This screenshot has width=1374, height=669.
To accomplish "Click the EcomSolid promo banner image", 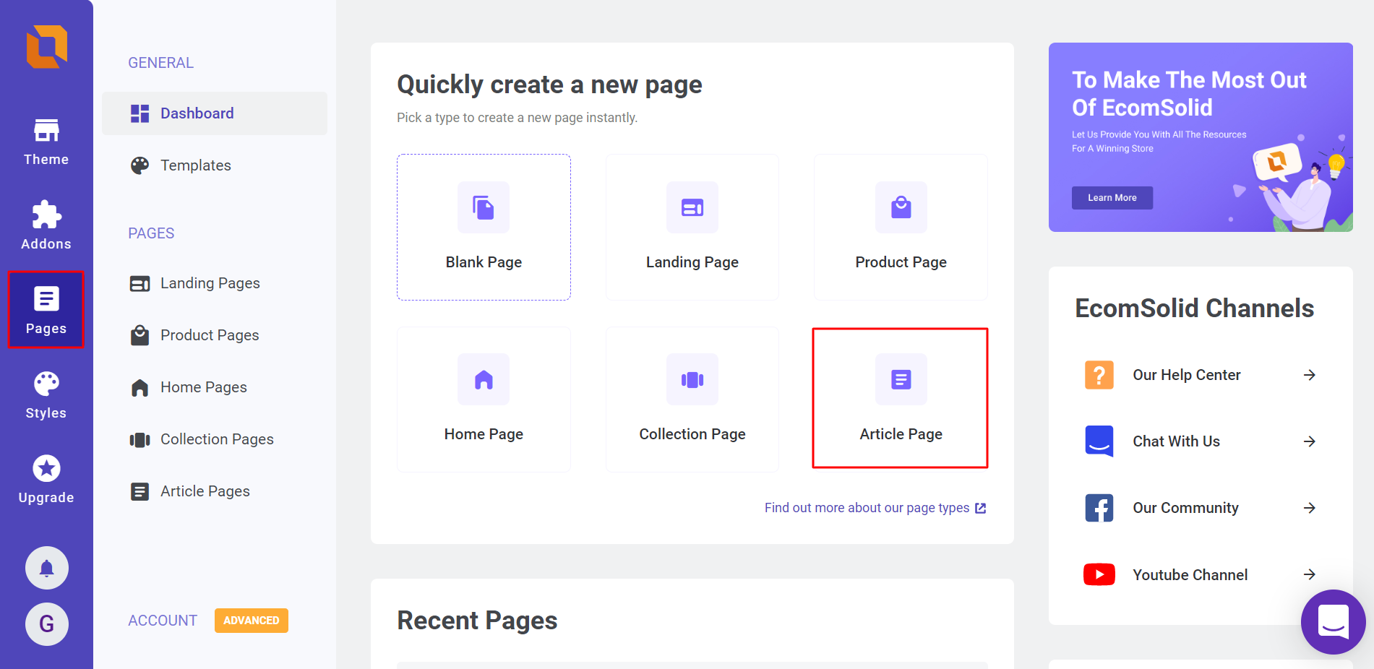I will 1201,137.
